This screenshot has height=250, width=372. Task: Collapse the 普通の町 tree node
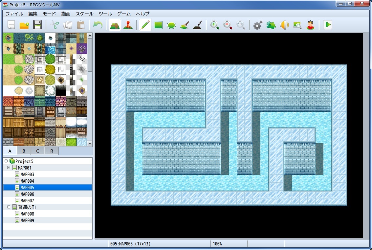[x=9, y=207]
